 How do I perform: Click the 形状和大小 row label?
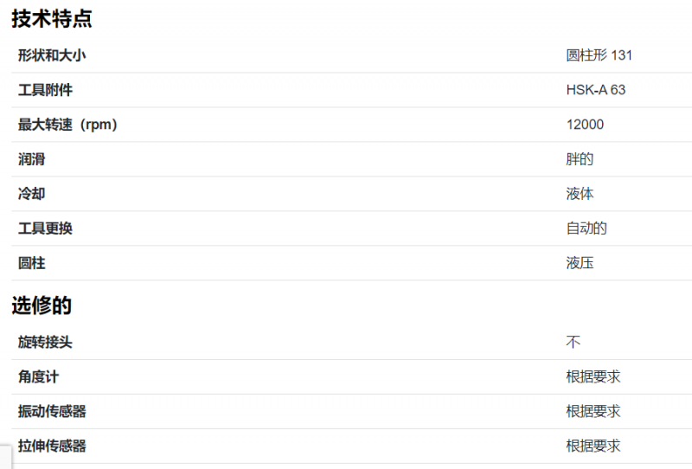coord(52,55)
